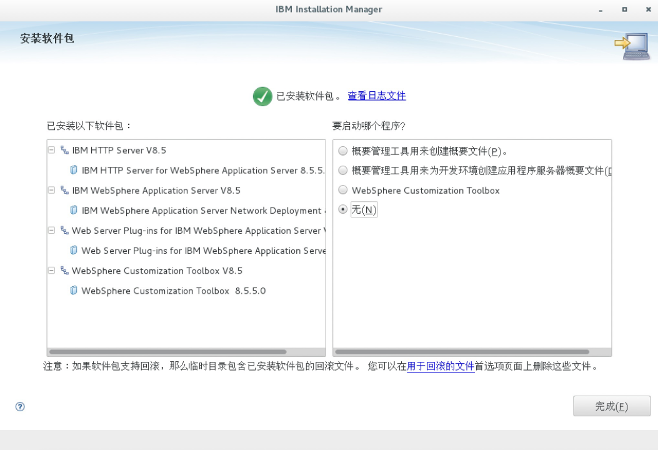The height and width of the screenshot is (450, 658).
Task: Select the 概要管理工具用来创建概要文件(P) radio option
Action: click(342, 151)
